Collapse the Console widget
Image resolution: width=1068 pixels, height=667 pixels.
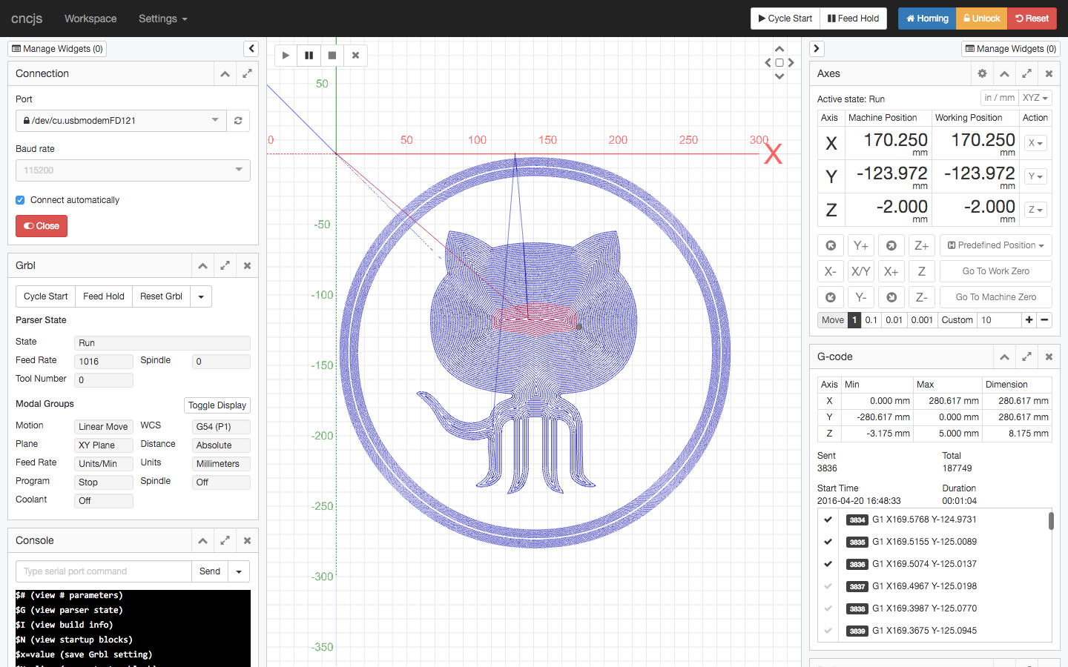202,540
